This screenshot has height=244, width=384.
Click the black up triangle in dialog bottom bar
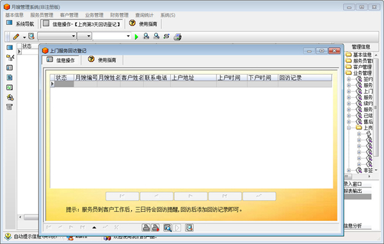pos(94,227)
